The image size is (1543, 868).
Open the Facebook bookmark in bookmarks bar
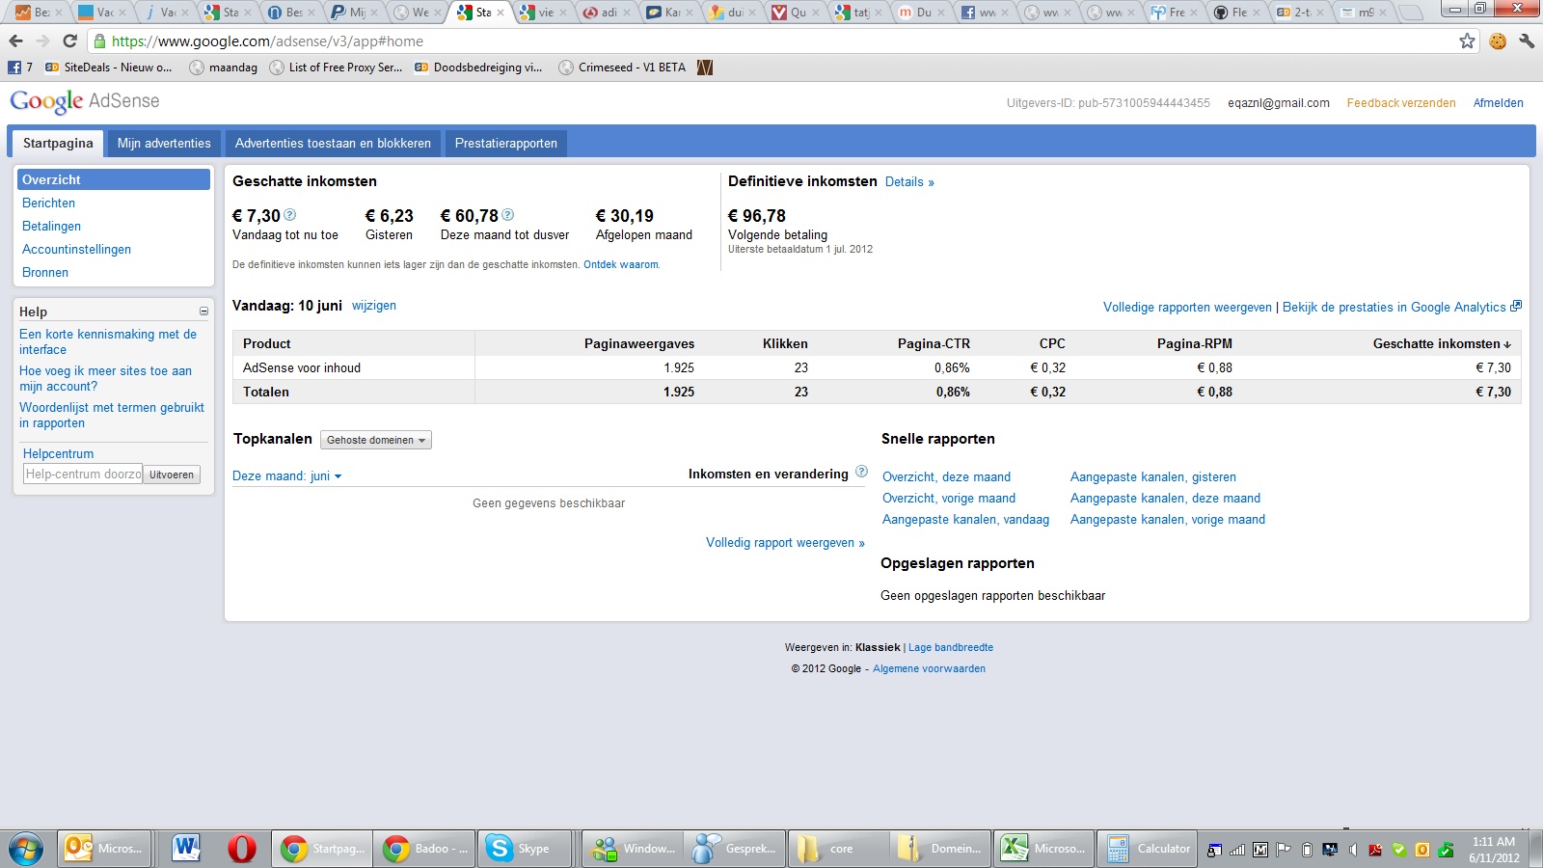pyautogui.click(x=19, y=68)
